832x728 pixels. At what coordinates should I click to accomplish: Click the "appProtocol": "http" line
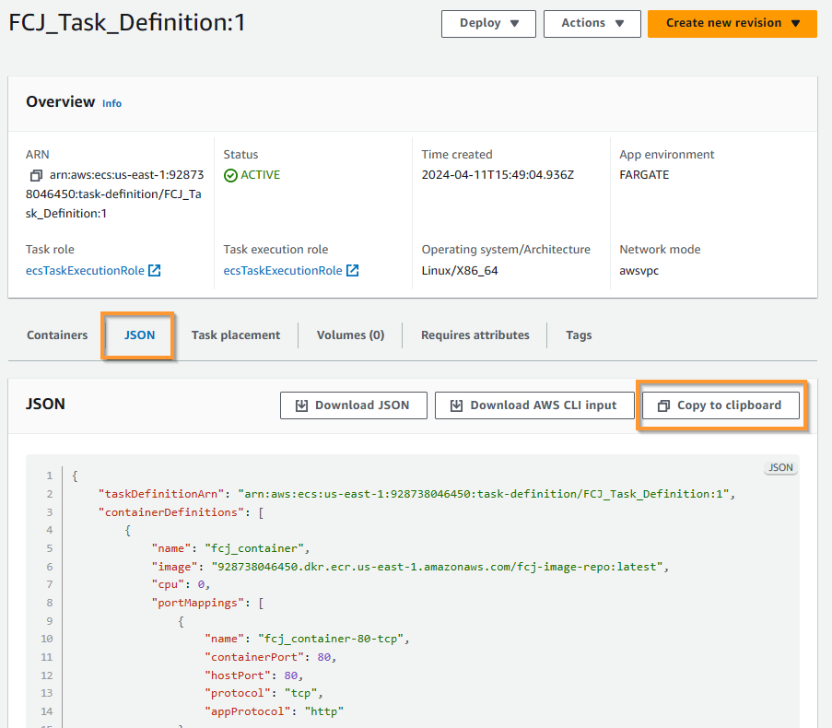274,711
